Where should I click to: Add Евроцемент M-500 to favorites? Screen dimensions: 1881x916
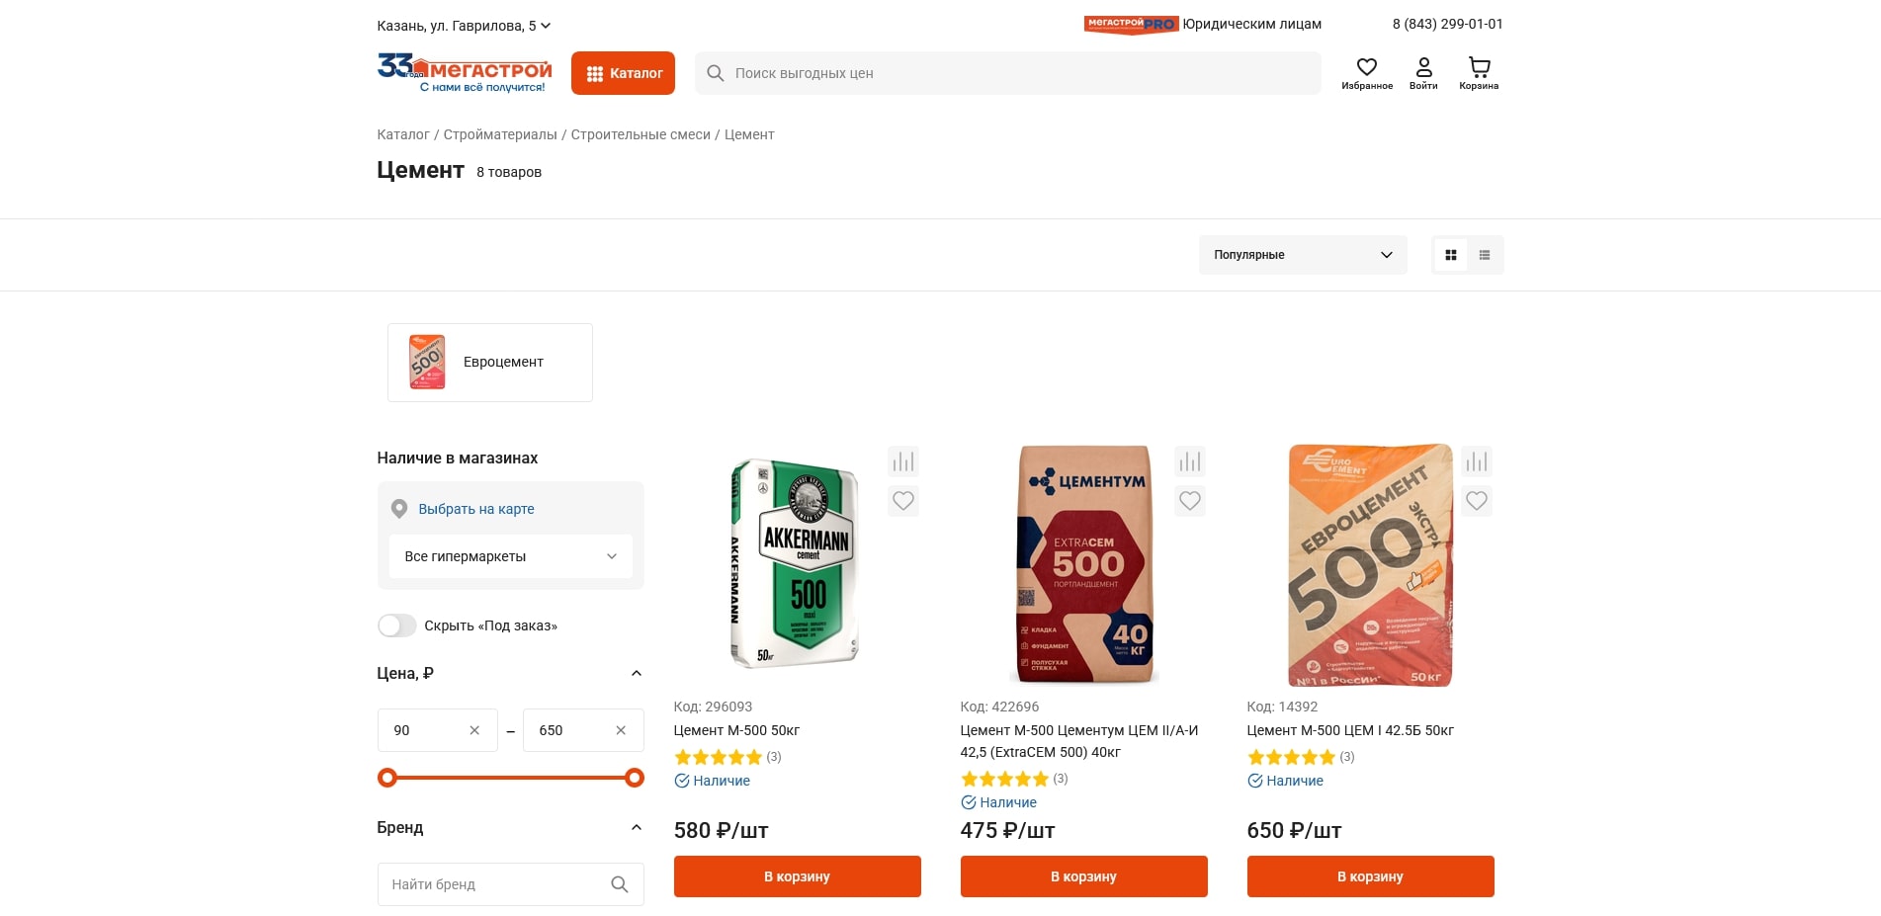(x=1476, y=501)
